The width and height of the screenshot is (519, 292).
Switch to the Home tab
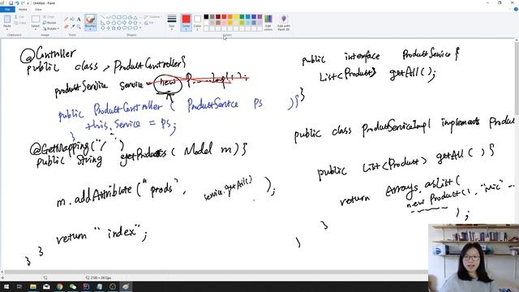[x=23, y=9]
